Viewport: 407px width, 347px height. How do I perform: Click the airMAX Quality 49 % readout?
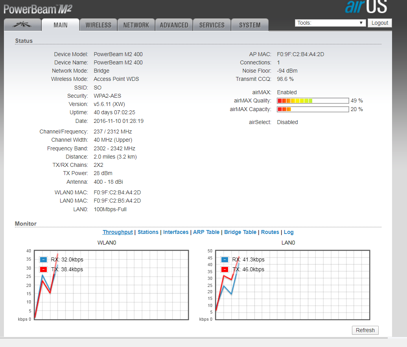tap(357, 100)
